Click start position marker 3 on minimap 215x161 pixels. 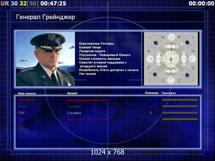click(156, 43)
